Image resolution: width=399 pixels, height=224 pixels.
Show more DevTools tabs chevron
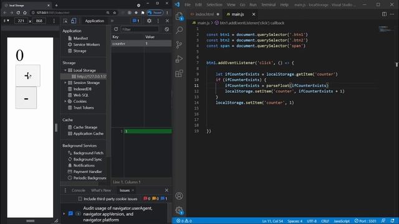pyautogui.click(x=112, y=21)
